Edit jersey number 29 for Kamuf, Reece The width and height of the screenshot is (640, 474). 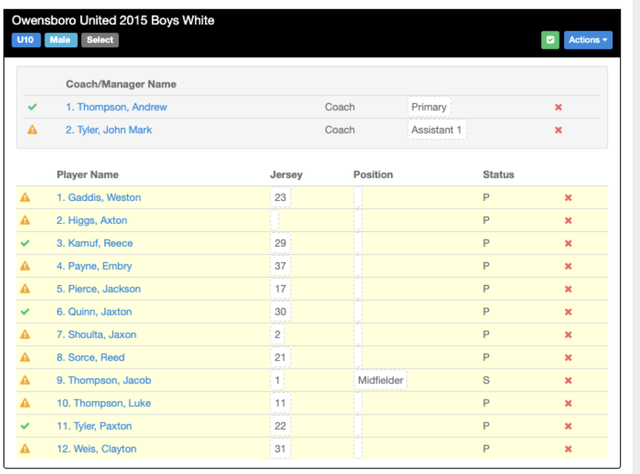click(281, 243)
